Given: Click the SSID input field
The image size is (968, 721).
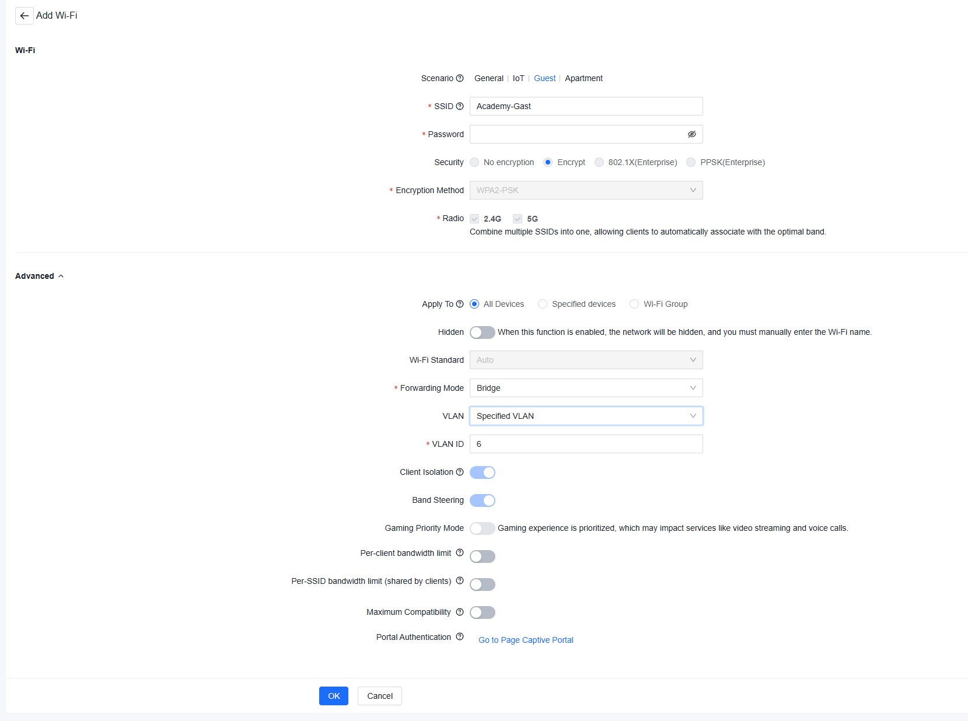Looking at the screenshot, I should 586,106.
